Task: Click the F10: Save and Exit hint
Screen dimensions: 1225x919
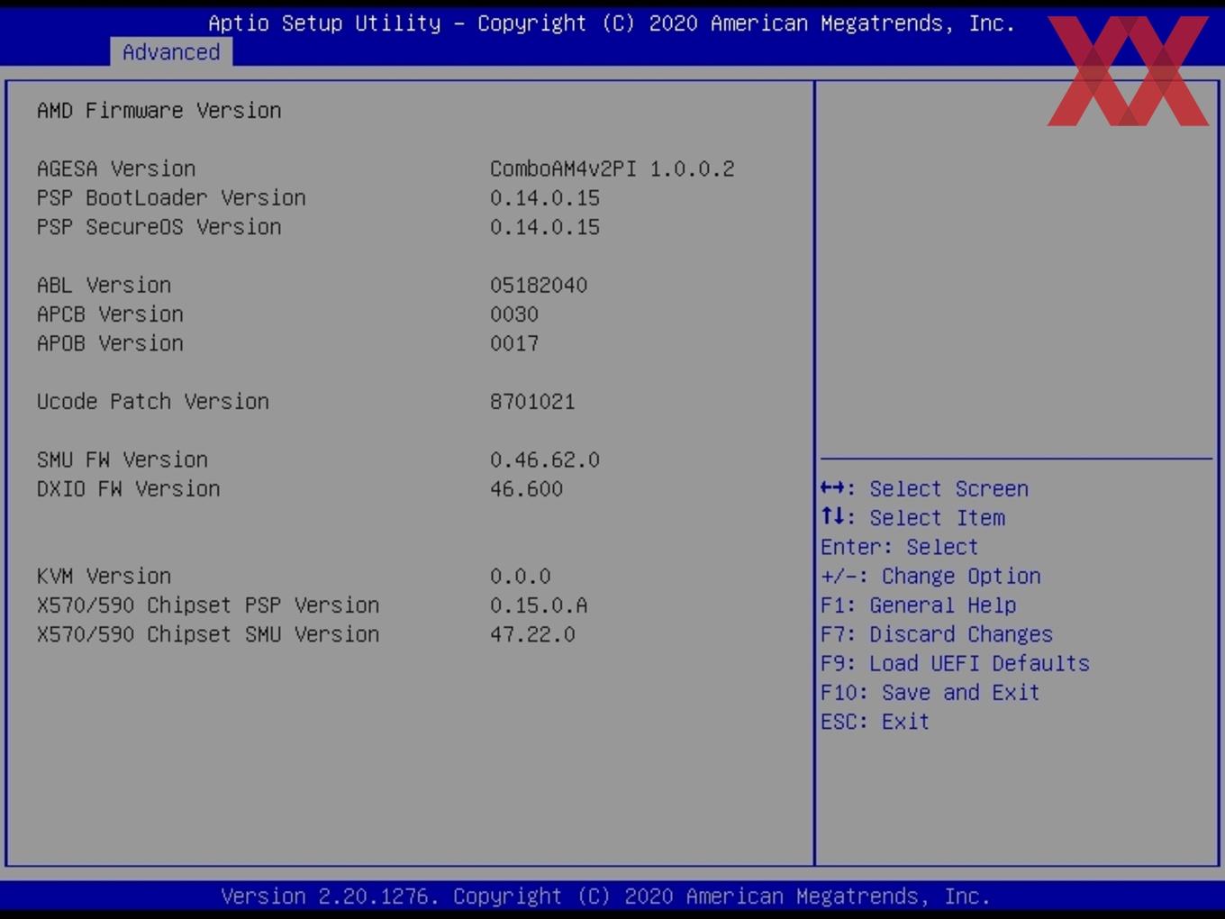Action: (x=930, y=692)
